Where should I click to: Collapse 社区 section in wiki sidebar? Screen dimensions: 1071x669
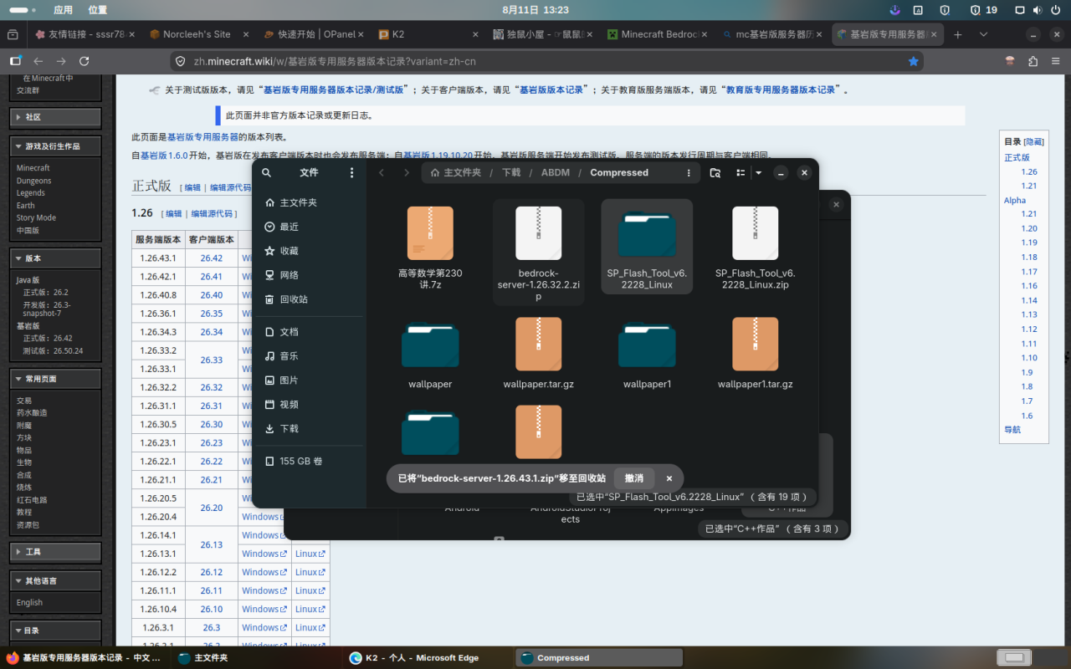55,117
